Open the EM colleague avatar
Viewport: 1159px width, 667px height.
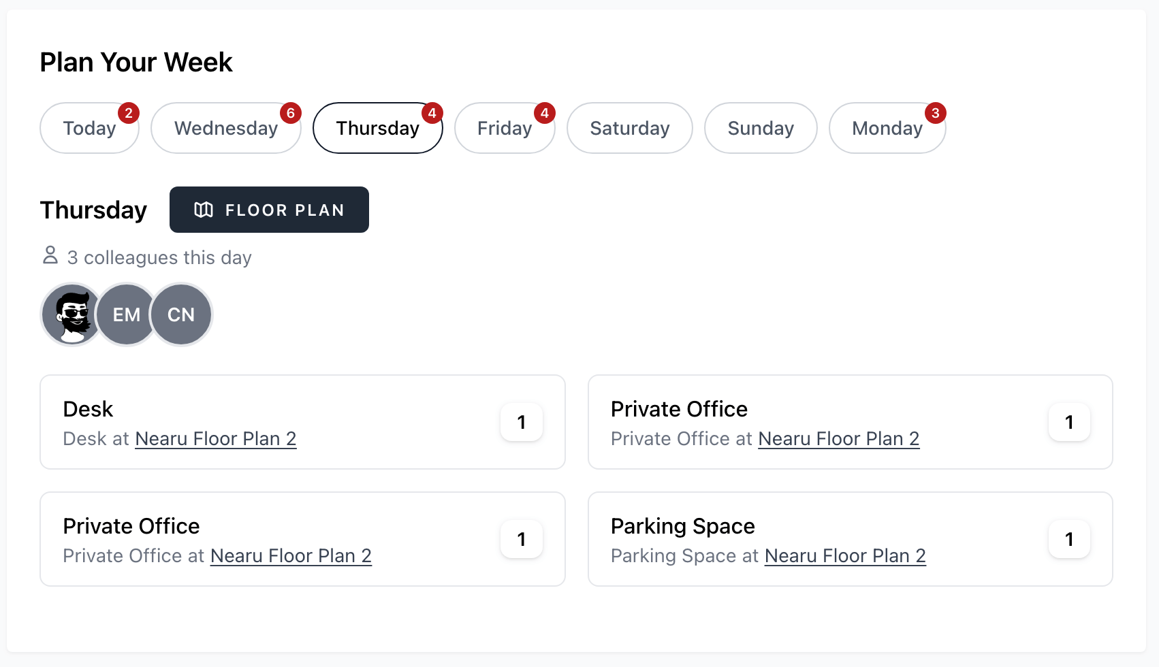(127, 314)
